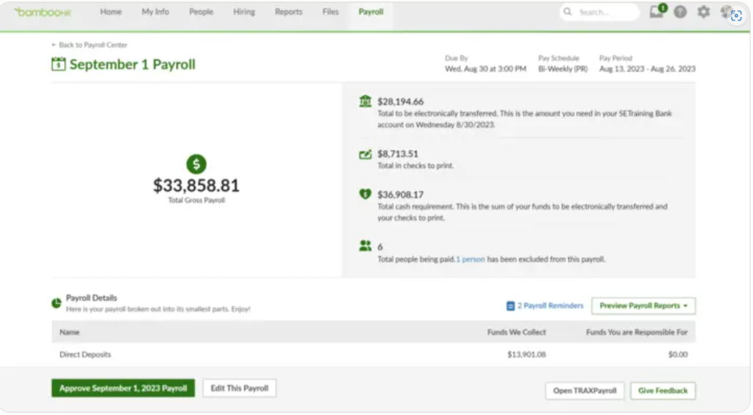Click the check icon beside $8,713.51
This screenshot has width=753, height=415.
(x=365, y=154)
